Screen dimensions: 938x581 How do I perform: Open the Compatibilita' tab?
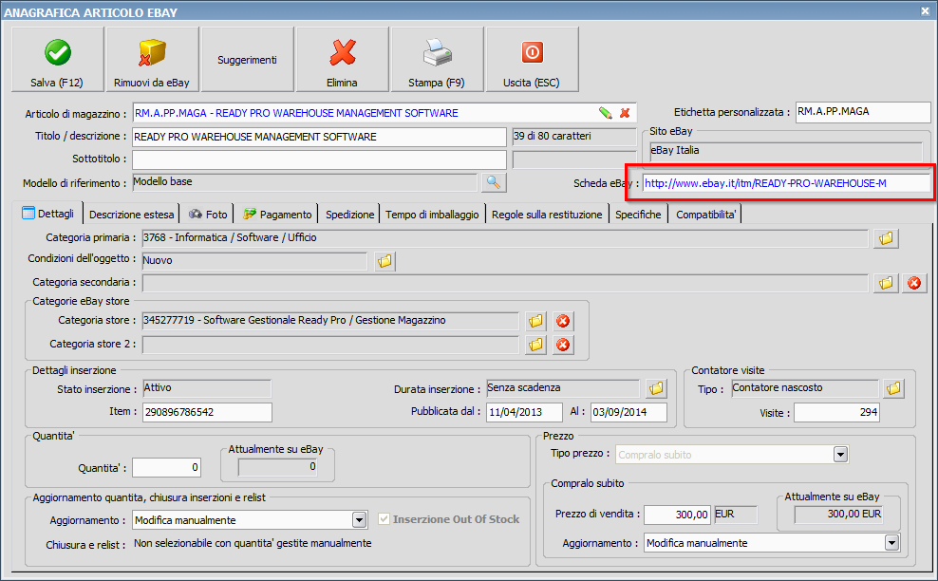[x=706, y=215]
